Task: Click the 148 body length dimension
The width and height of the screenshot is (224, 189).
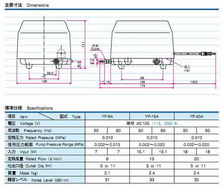Action: click(x=142, y=82)
